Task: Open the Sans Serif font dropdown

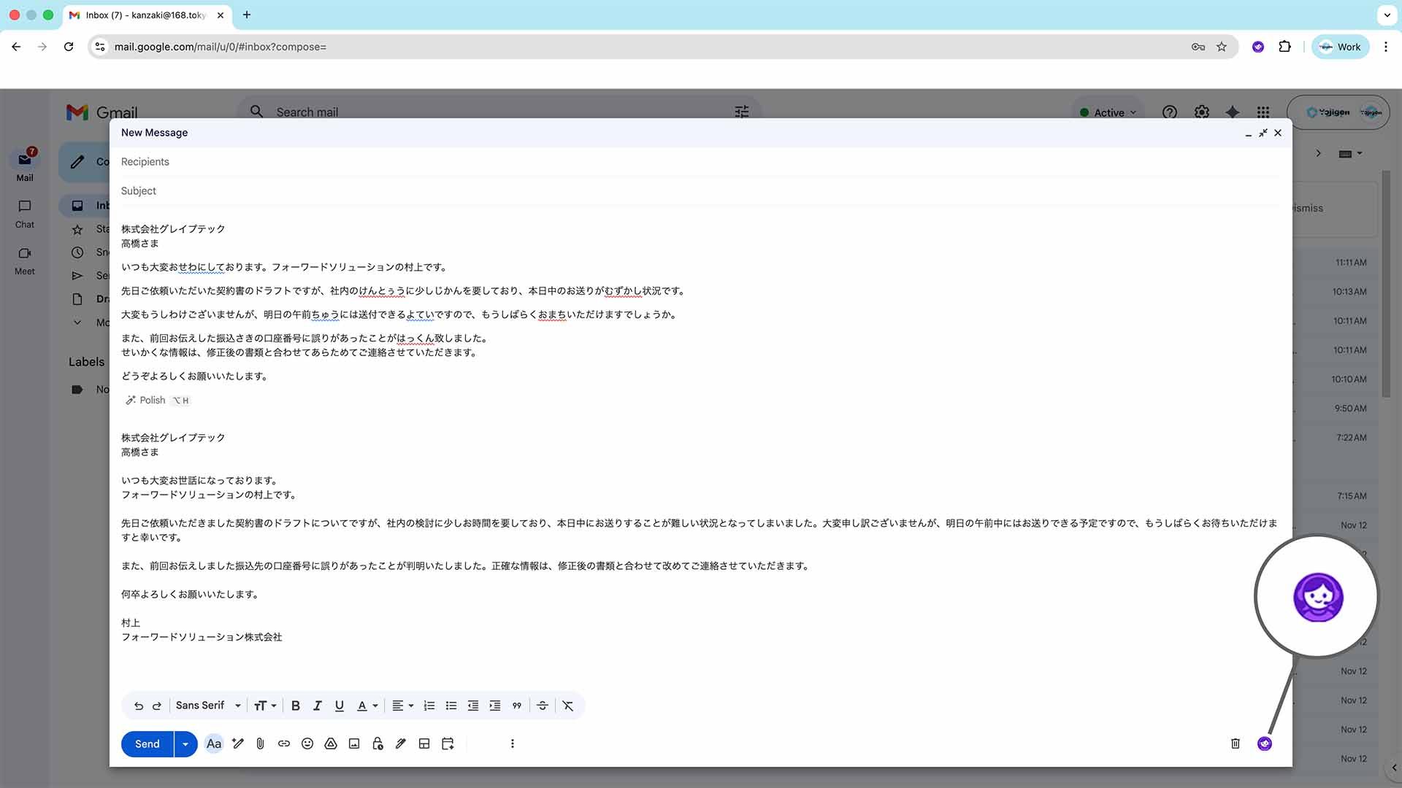Action: 208,706
